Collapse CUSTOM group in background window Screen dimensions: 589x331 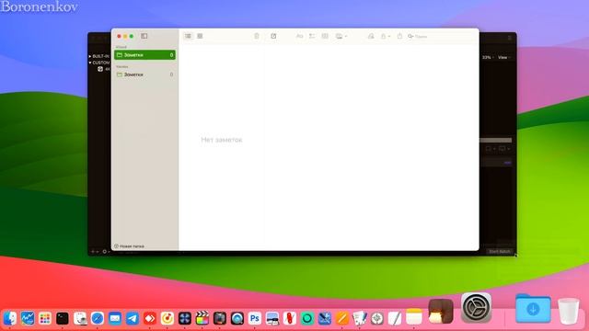[90, 63]
